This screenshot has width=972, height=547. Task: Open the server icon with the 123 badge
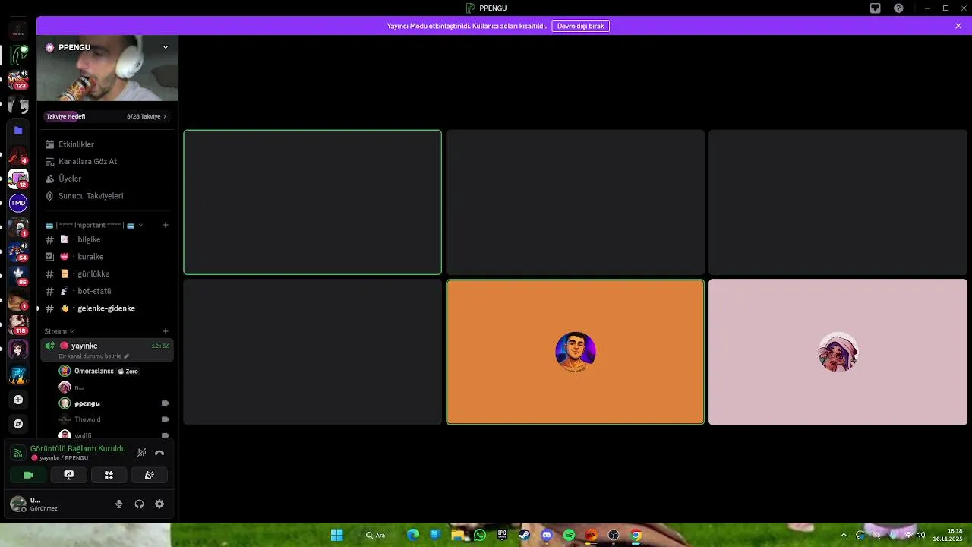(x=18, y=79)
